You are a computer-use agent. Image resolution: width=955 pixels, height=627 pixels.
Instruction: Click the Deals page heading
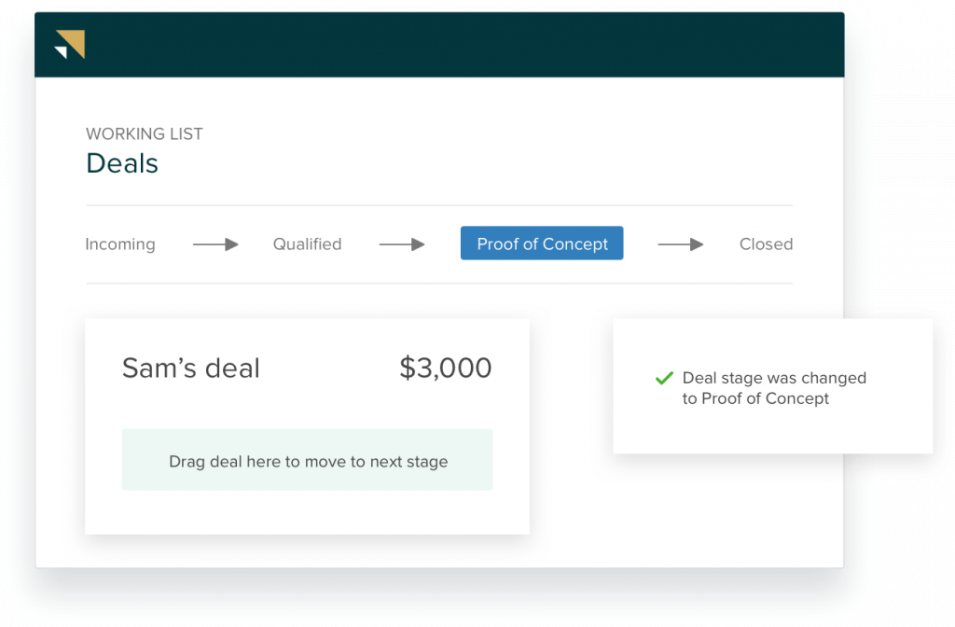coord(122,163)
